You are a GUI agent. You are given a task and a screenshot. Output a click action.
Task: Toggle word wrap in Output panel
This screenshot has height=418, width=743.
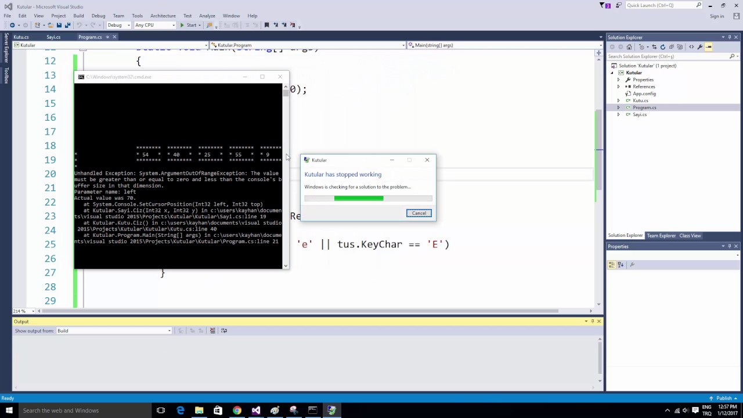(x=223, y=330)
